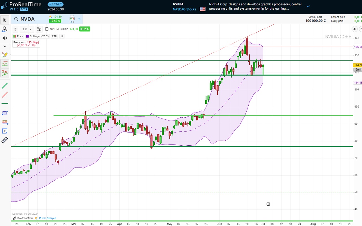Click the Price color swatch in legend
This screenshot has width=362, height=226.
pos(14,36)
